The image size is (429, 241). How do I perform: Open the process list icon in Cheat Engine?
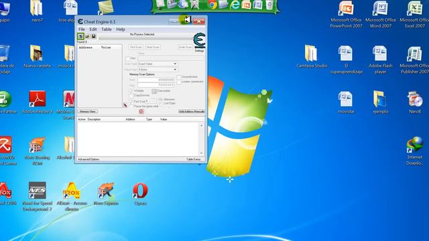click(80, 36)
